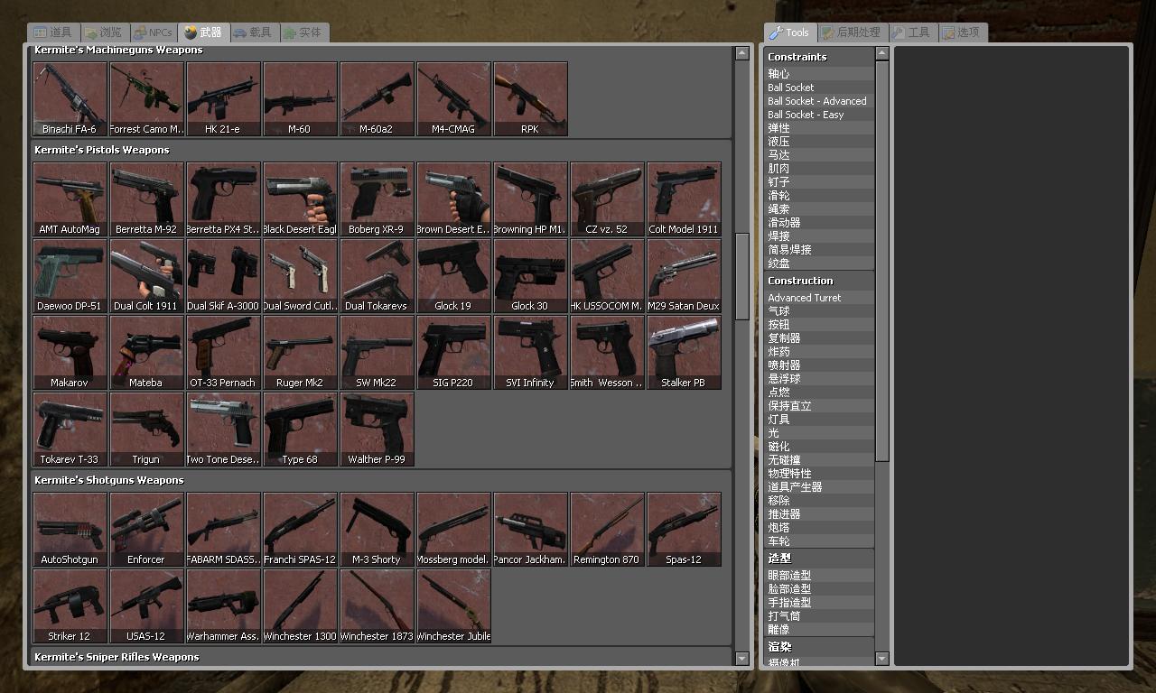Select the Ball Socket - Advanced tool
Image resolution: width=1156 pixels, height=693 pixels.
pyautogui.click(x=818, y=101)
